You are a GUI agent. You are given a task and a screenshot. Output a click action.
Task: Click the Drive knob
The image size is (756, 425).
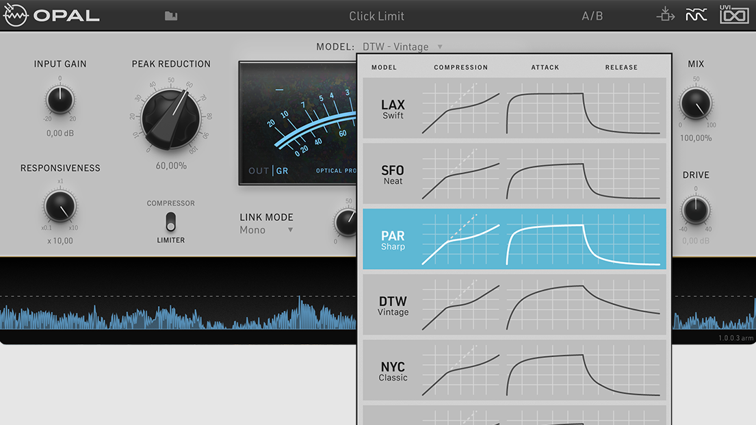pos(696,211)
